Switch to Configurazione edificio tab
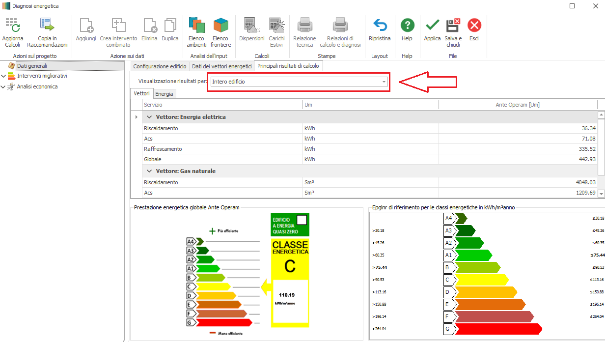Screen dimensions: 605x342 [x=160, y=66]
